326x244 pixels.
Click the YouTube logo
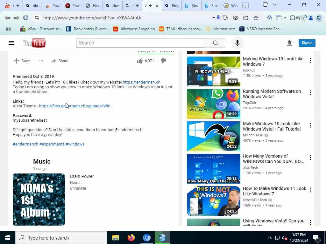tap(34, 43)
